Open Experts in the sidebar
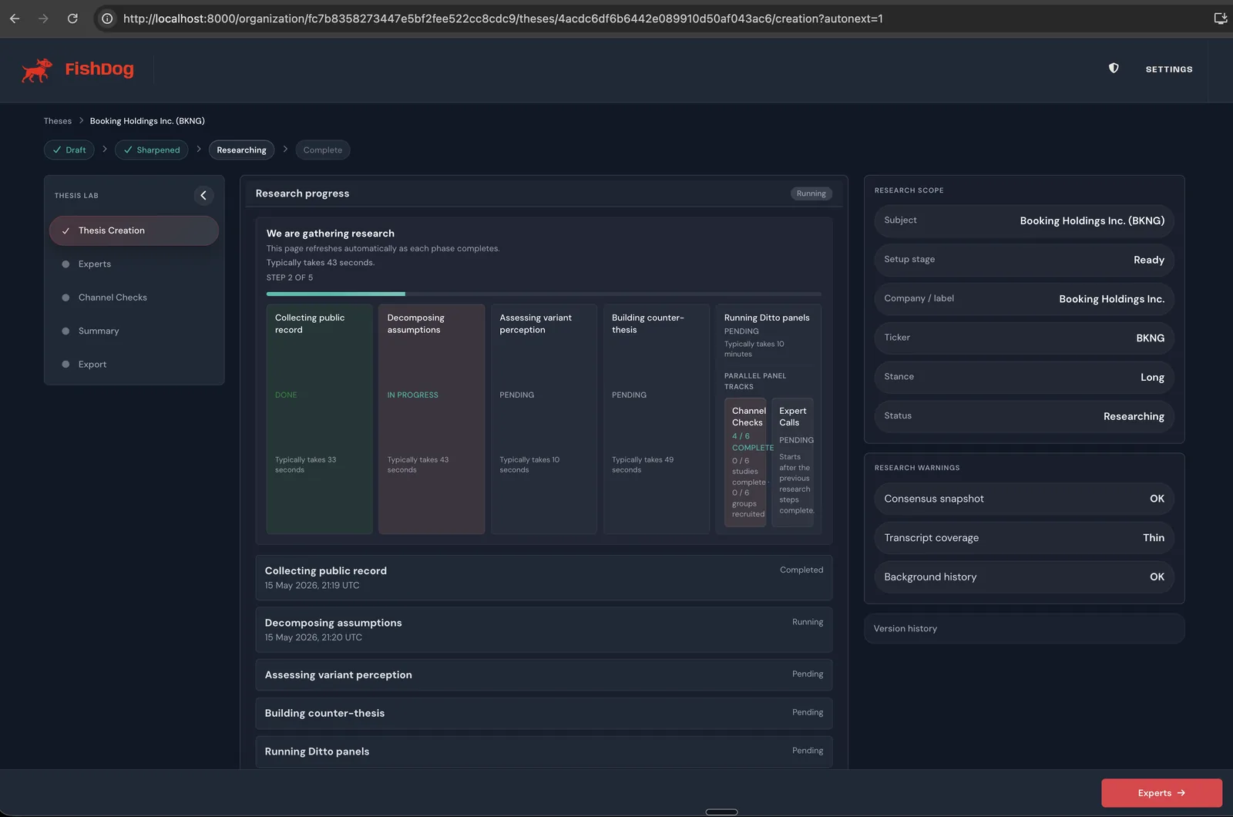The height and width of the screenshot is (817, 1233). pos(134,264)
